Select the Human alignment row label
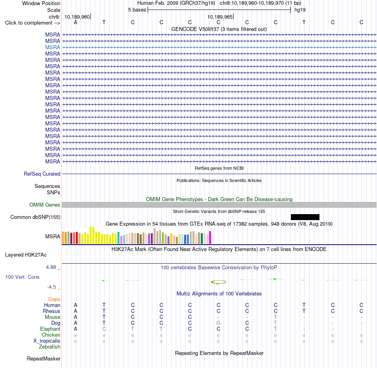Viewport: 377px width, 368px height. click(x=52, y=305)
